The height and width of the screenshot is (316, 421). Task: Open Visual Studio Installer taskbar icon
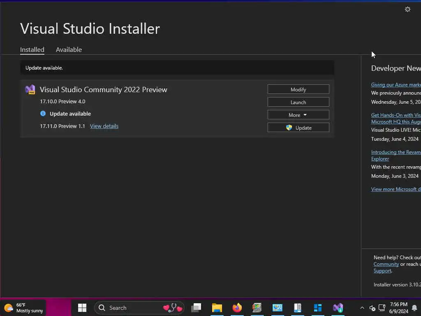[x=338, y=308]
